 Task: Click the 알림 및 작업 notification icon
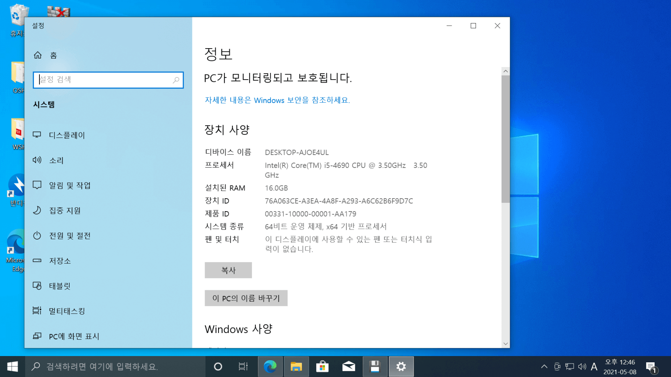pyautogui.click(x=37, y=185)
